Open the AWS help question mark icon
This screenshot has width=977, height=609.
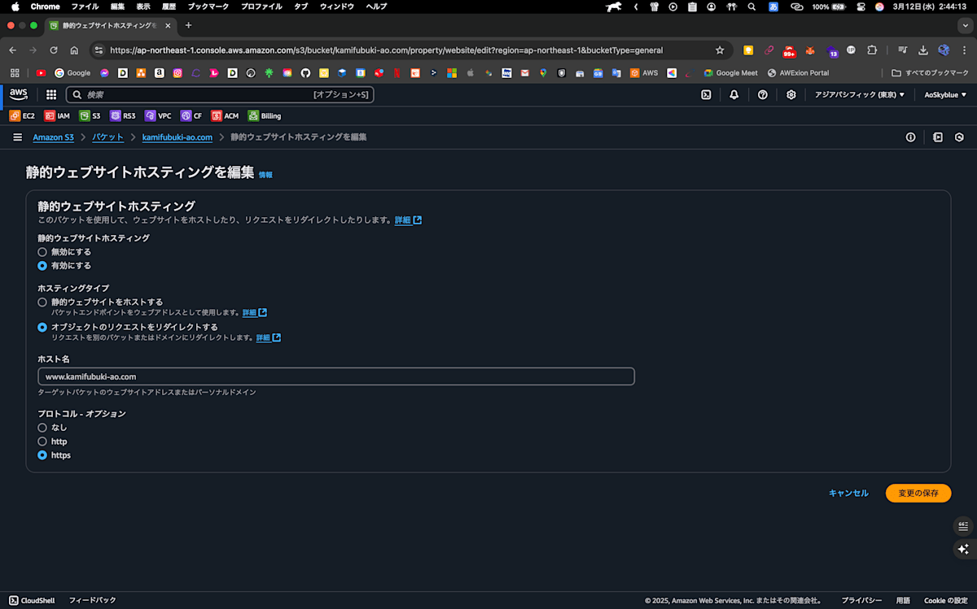(763, 94)
